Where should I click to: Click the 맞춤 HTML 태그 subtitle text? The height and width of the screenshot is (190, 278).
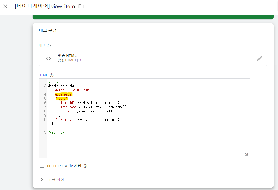(x=69, y=60)
